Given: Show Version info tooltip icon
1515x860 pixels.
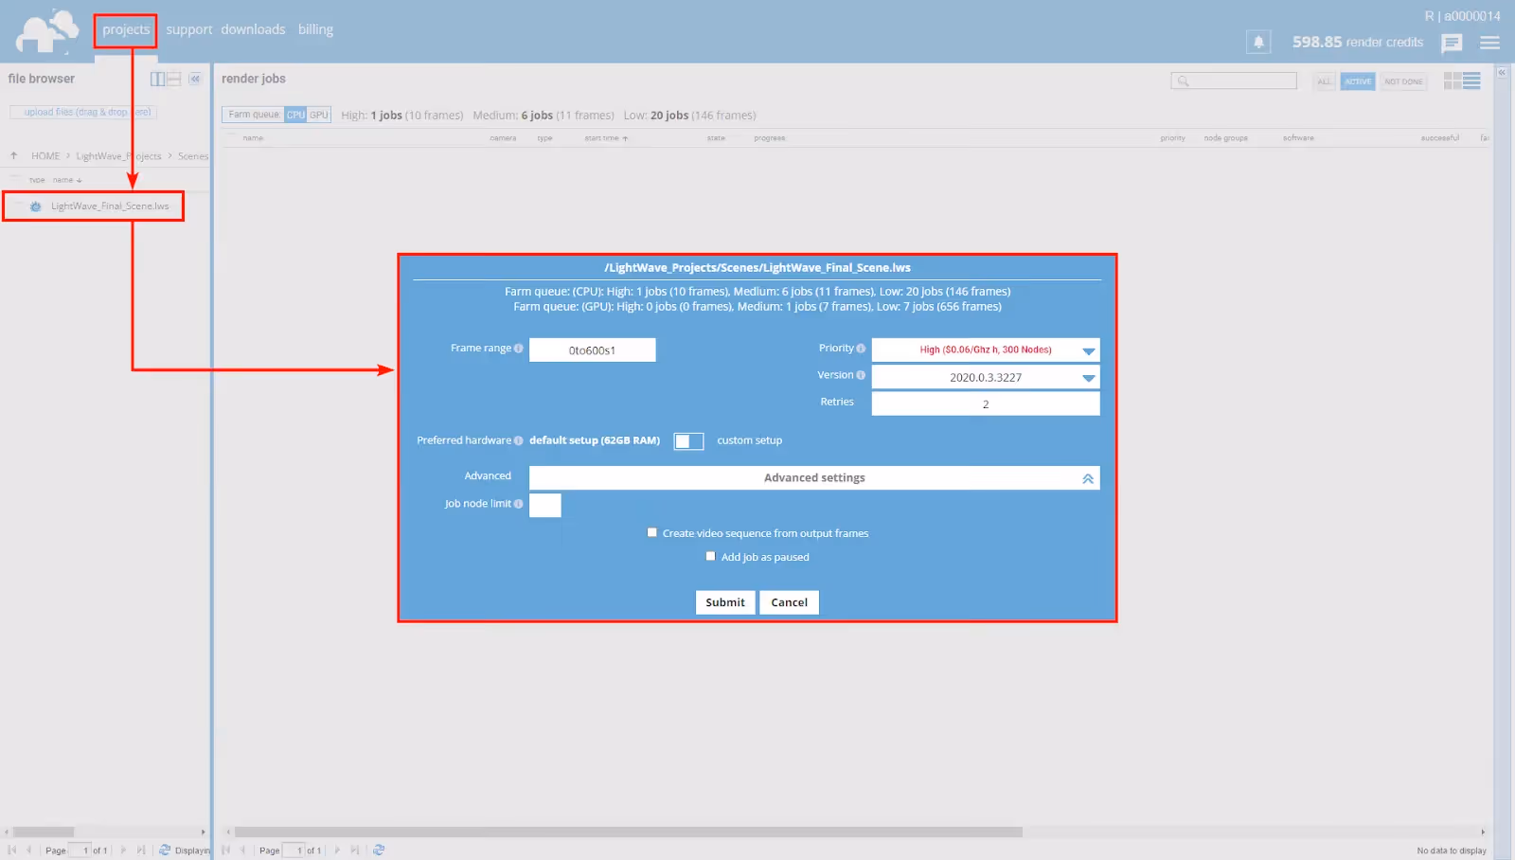Looking at the screenshot, I should pyautogui.click(x=861, y=375).
